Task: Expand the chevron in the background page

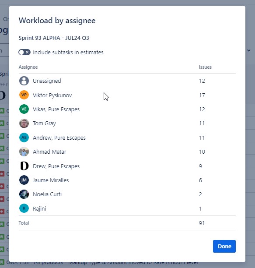Action: coord(249,50)
